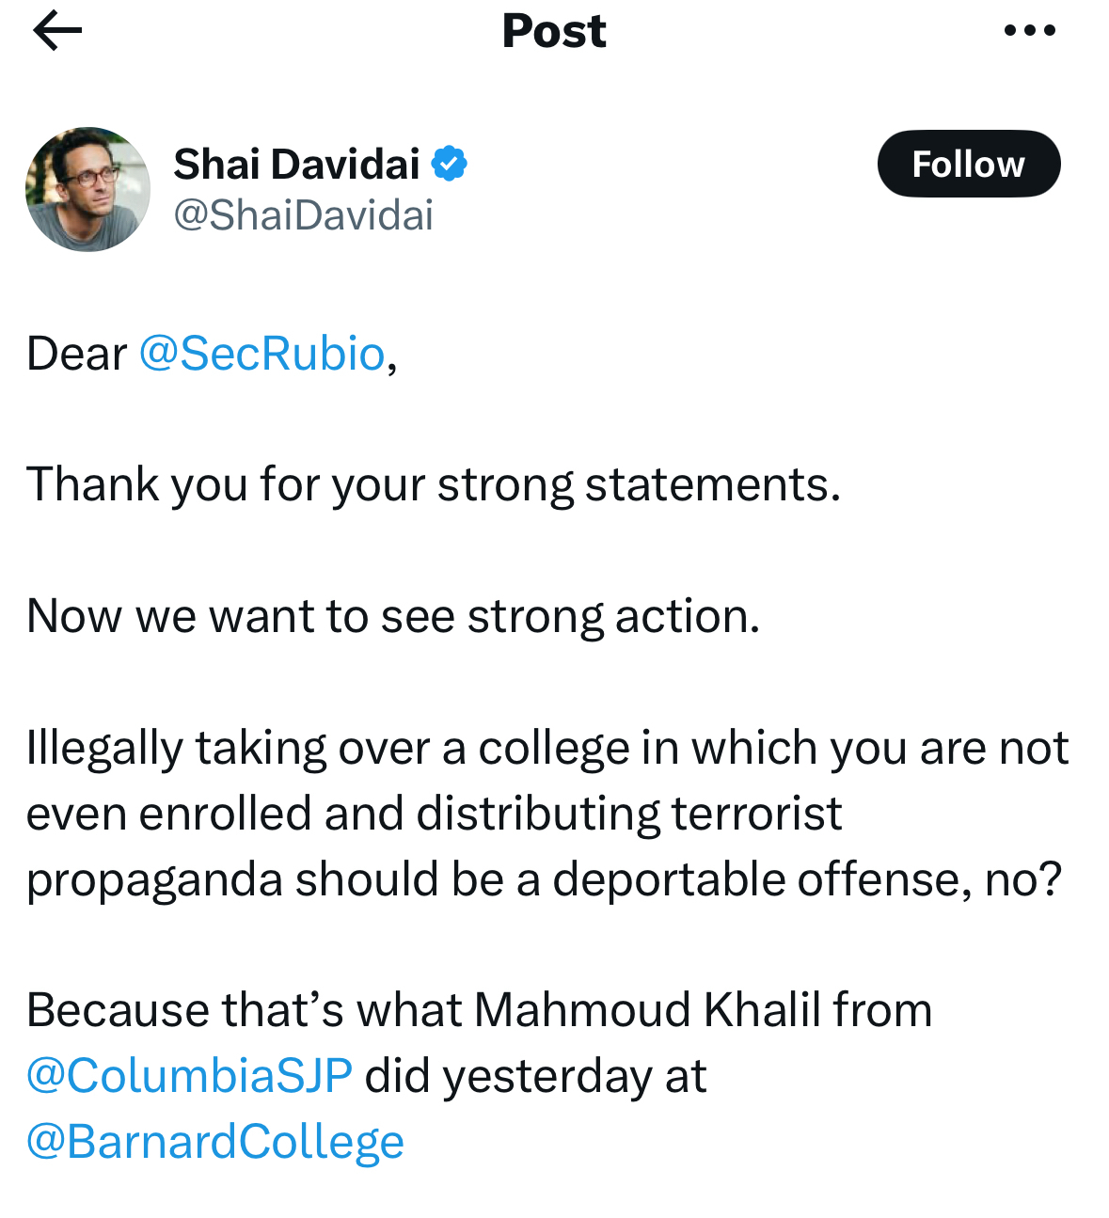Click the line starting "Illegally taking over a college"
Screen dimensions: 1109x1218
547,749
